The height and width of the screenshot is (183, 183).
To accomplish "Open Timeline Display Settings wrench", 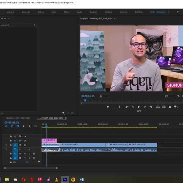I will pos(29,126).
